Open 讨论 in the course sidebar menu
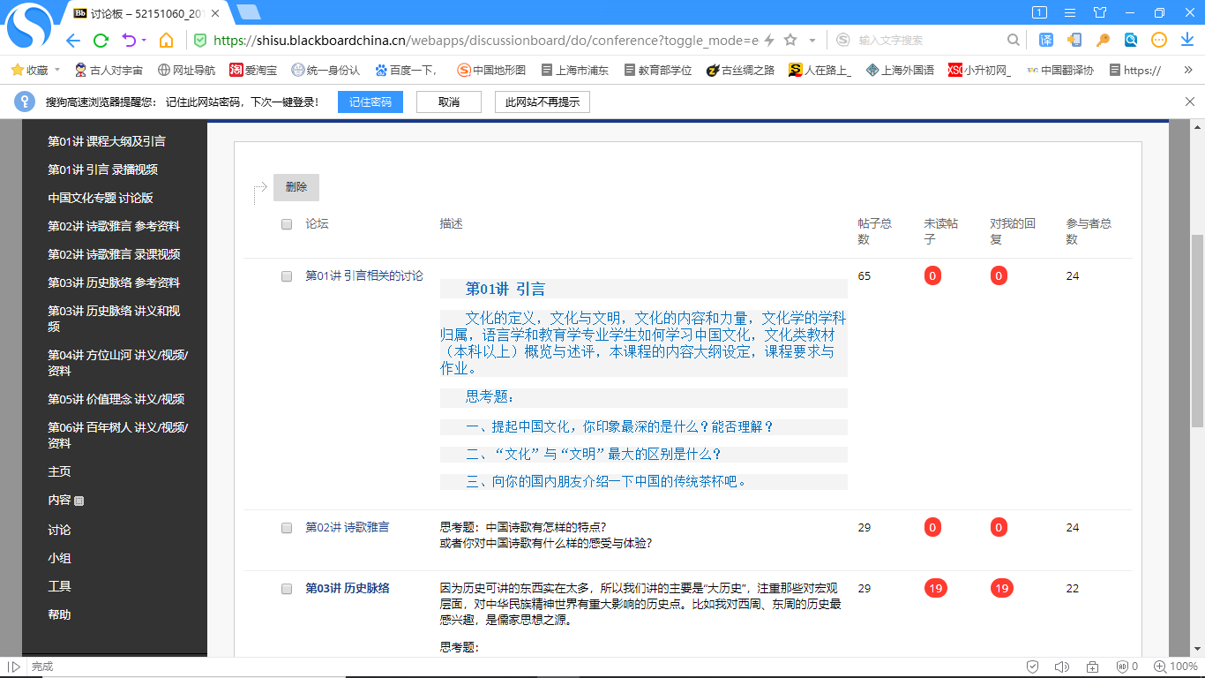Viewport: 1205px width, 678px height. coord(59,530)
